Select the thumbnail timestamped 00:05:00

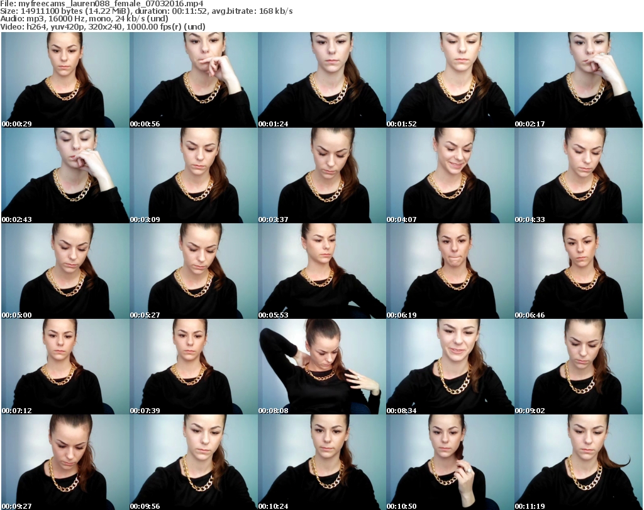(65, 272)
